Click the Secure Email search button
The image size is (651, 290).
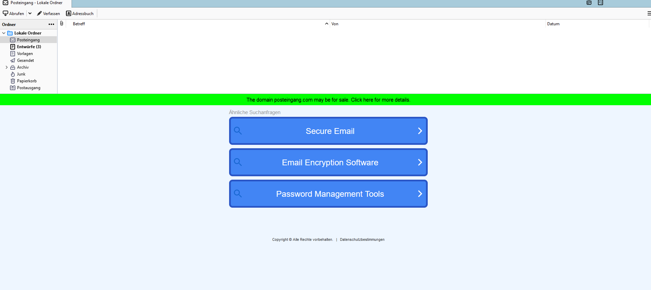(328, 131)
